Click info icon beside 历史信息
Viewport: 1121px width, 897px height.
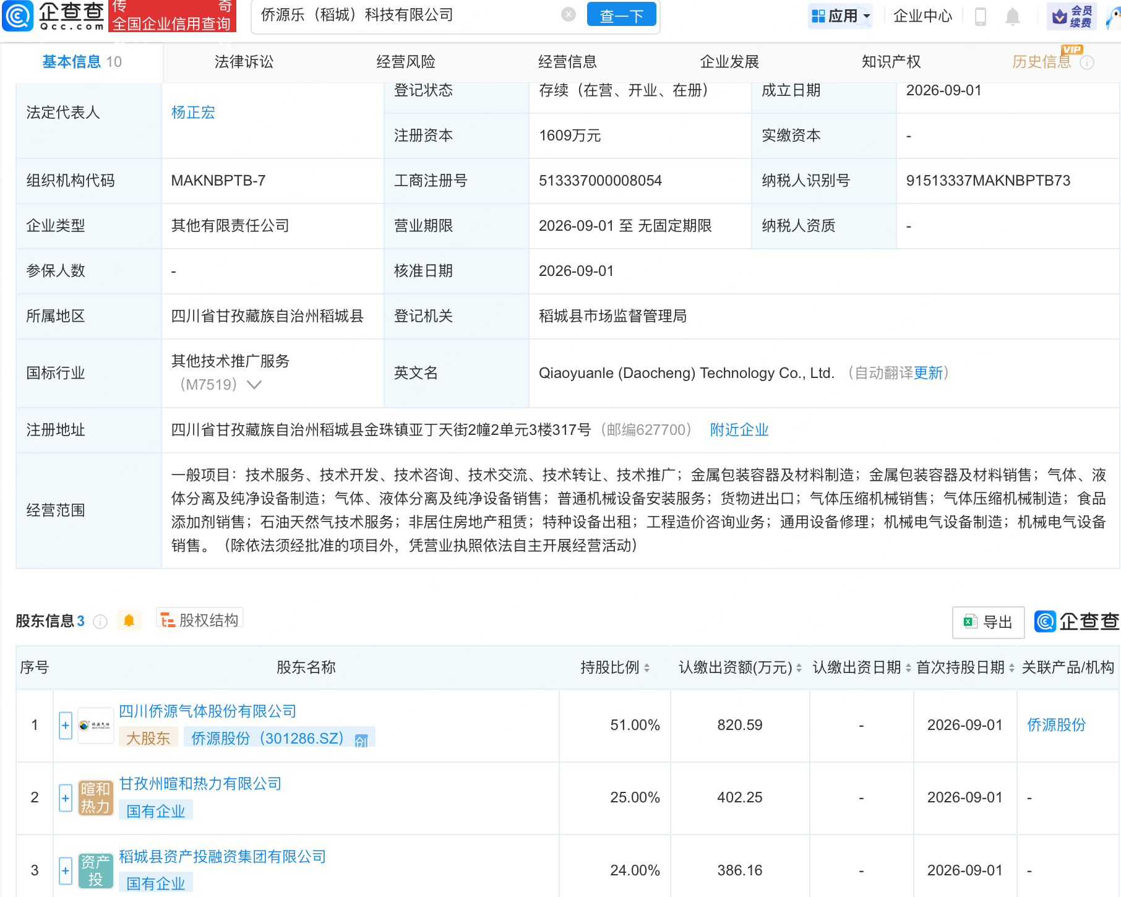(x=1087, y=62)
